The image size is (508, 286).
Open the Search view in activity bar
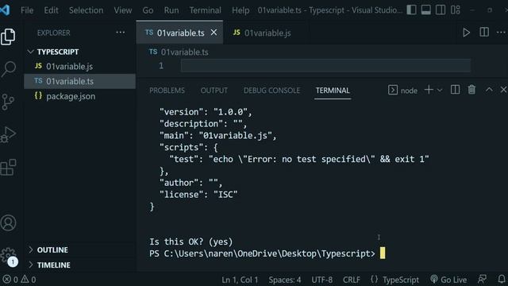[x=8, y=69]
